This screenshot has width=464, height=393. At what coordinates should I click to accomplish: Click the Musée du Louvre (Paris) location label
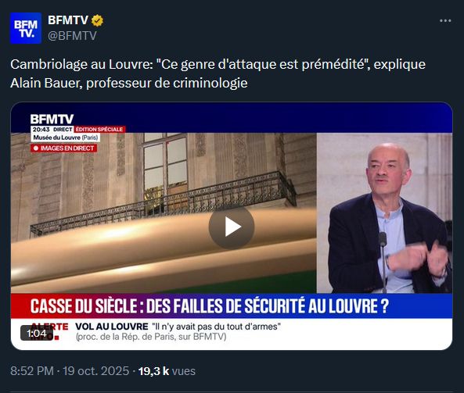click(66, 138)
